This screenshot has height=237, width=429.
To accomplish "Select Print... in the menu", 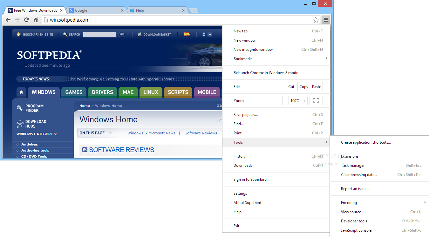I will coord(276,133).
